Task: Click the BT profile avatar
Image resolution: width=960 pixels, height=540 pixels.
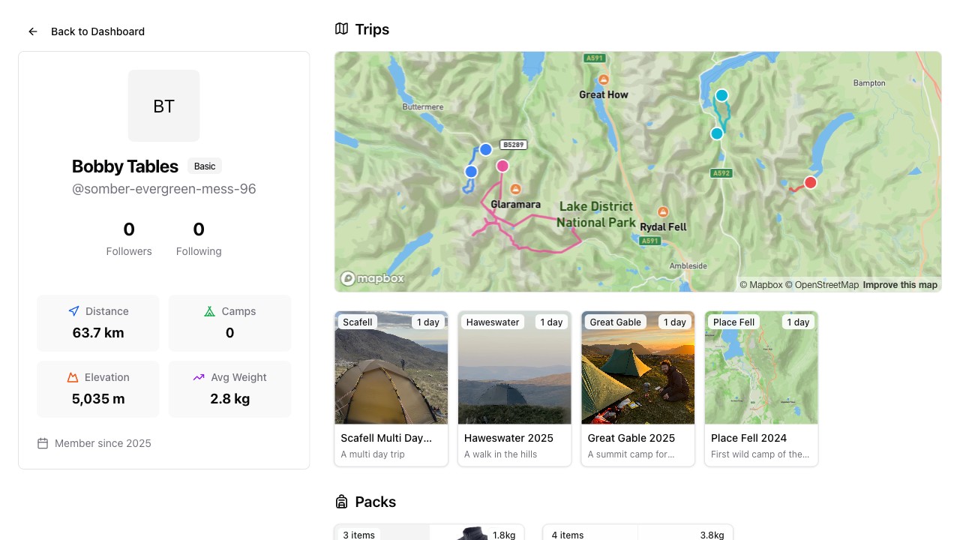Action: point(163,106)
